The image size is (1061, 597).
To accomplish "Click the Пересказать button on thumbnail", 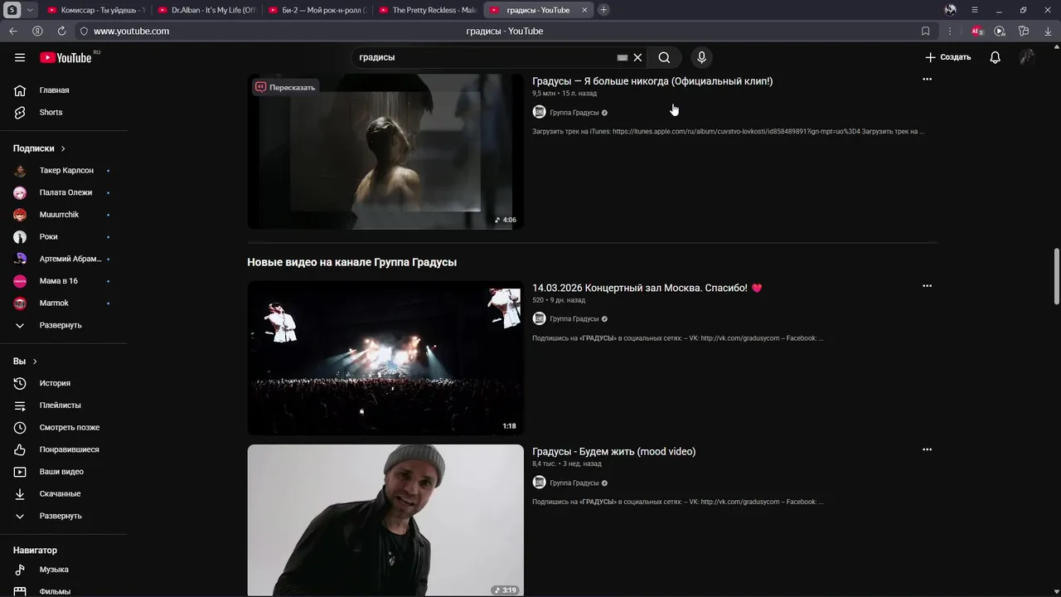I will pos(285,87).
